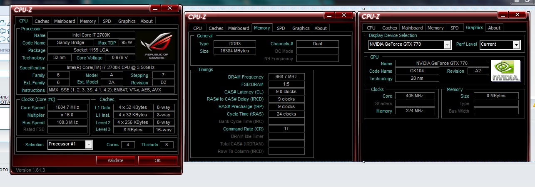Minimize the ROG CPU-Z window with the CPU tab
The image size is (535, 187).
154,8
